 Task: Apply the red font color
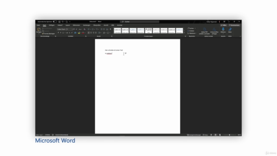click(83, 33)
